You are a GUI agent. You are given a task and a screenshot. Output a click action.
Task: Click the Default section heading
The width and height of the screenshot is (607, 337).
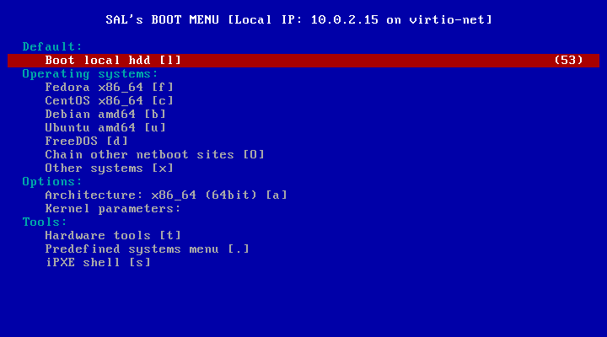tap(52, 47)
